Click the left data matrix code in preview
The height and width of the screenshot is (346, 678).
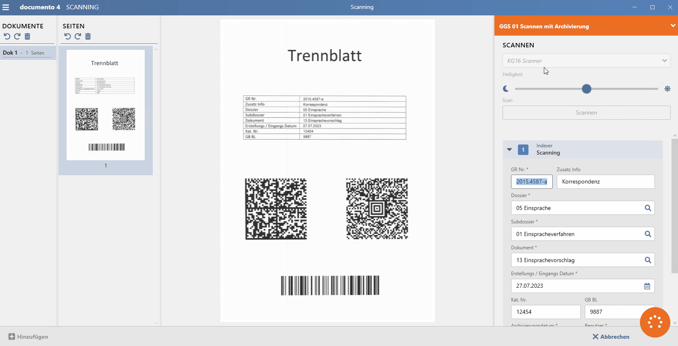(x=276, y=209)
